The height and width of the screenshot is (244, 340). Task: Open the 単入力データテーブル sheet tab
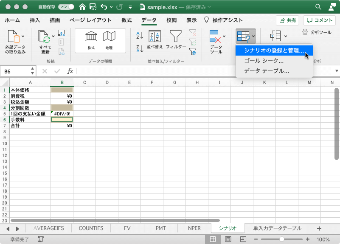point(277,228)
